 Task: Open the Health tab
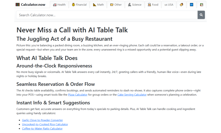[x=59, y=5]
